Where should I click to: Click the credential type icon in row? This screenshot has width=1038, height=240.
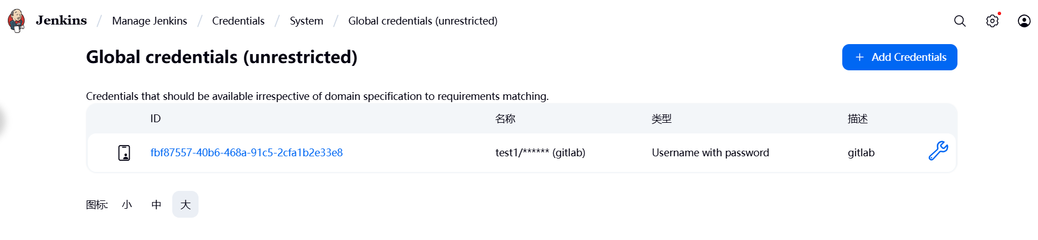point(124,153)
